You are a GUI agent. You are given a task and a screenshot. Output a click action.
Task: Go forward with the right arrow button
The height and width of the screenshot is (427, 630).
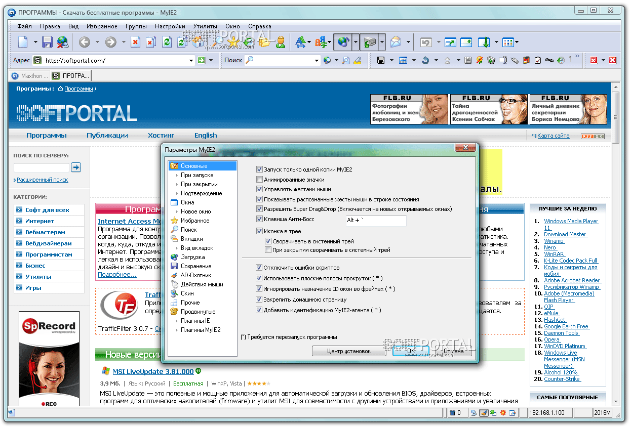pos(111,42)
